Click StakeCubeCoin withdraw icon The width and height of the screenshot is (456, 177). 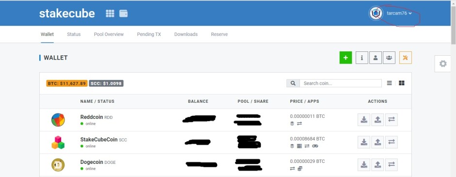tap(377, 142)
